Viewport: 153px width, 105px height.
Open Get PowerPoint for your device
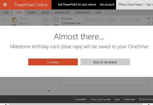(x=77, y=4)
